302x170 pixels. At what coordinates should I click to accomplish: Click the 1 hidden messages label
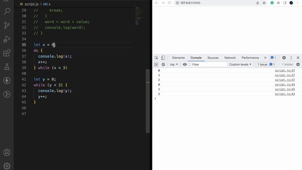[x=287, y=64]
